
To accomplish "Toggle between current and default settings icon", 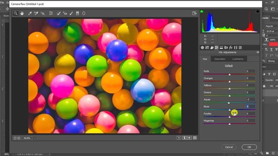I will click(195, 138).
